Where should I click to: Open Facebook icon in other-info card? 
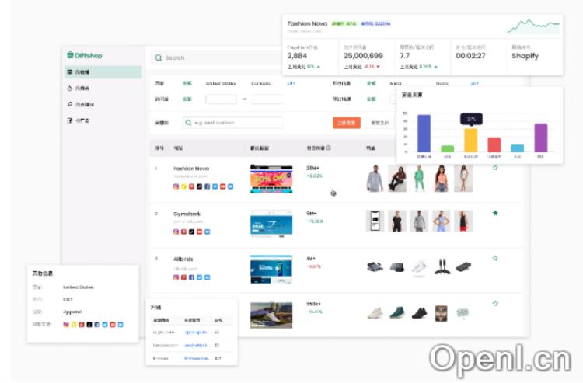point(97,325)
